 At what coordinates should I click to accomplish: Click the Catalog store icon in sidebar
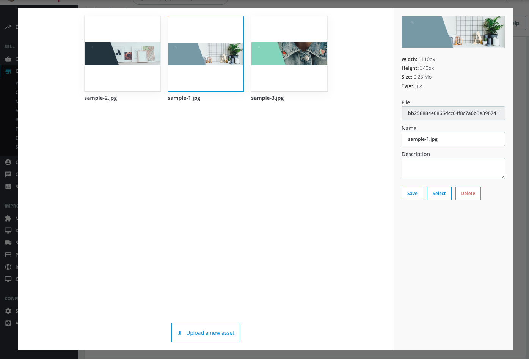[x=8, y=71]
